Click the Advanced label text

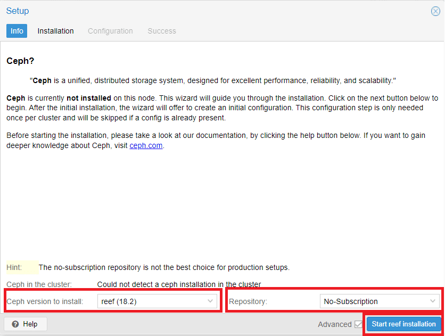click(335, 324)
